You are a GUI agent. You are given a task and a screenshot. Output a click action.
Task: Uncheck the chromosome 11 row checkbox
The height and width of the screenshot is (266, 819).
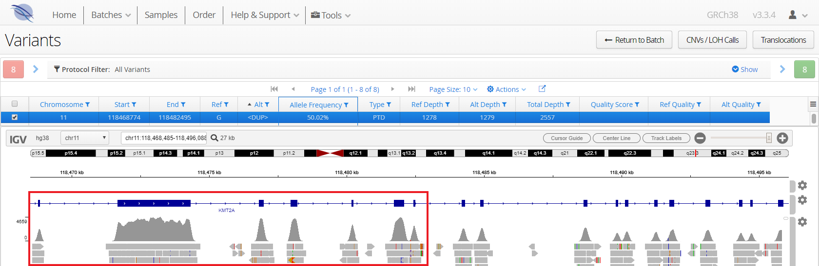(15, 117)
